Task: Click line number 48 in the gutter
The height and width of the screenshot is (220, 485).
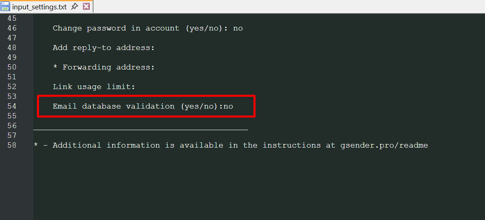Action: pos(12,48)
